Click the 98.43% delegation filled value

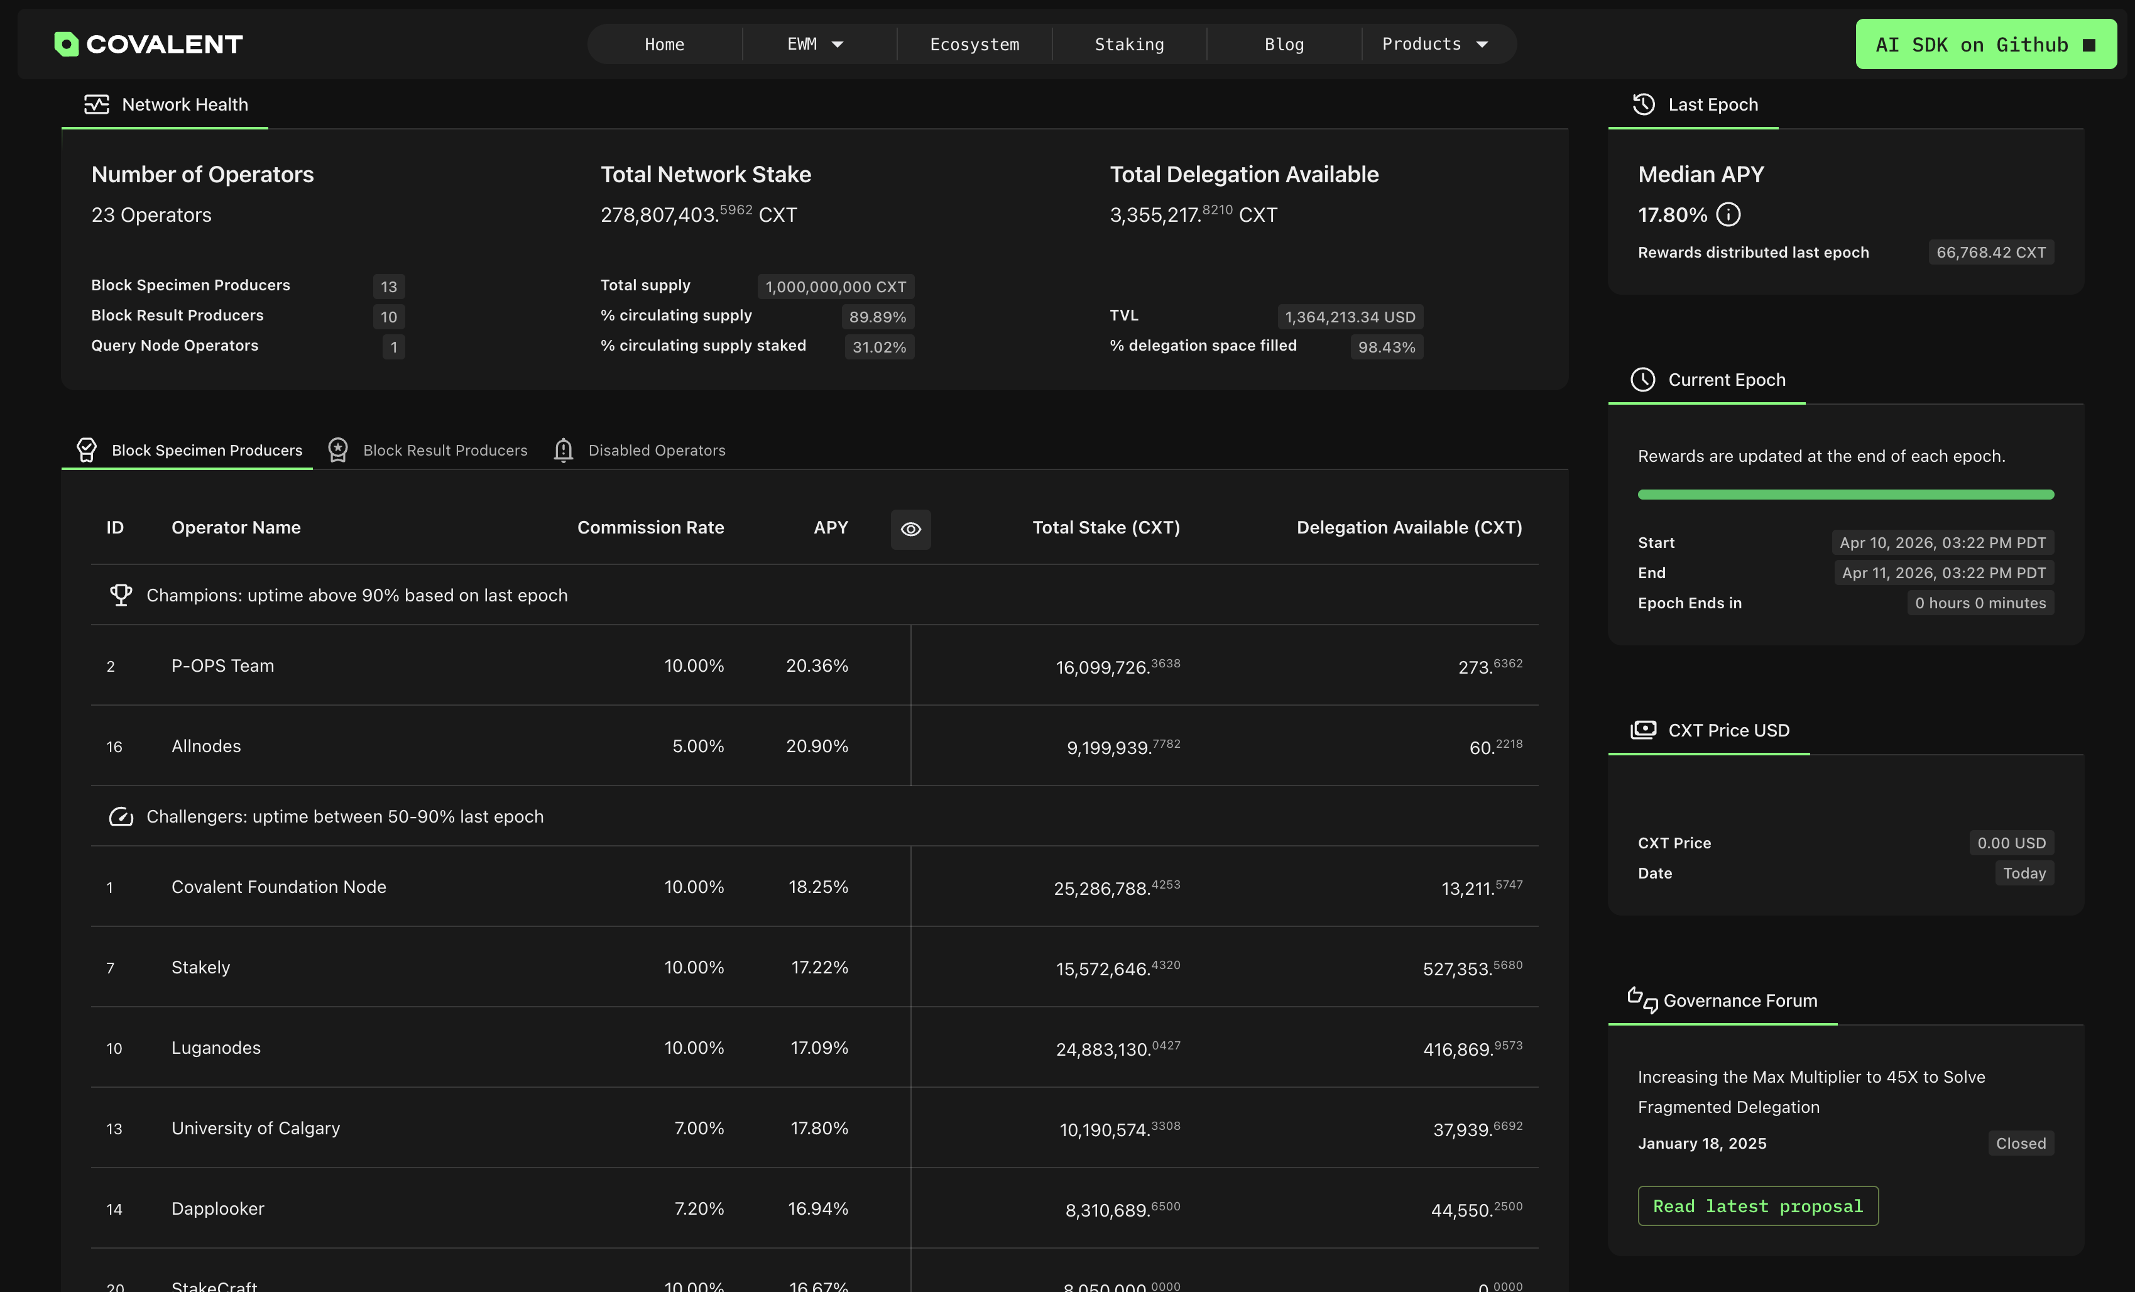pyautogui.click(x=1386, y=347)
